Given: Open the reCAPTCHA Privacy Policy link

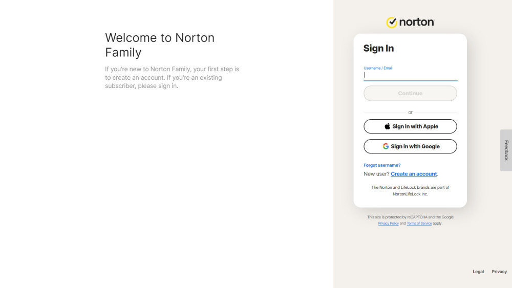Looking at the screenshot, I should point(388,224).
